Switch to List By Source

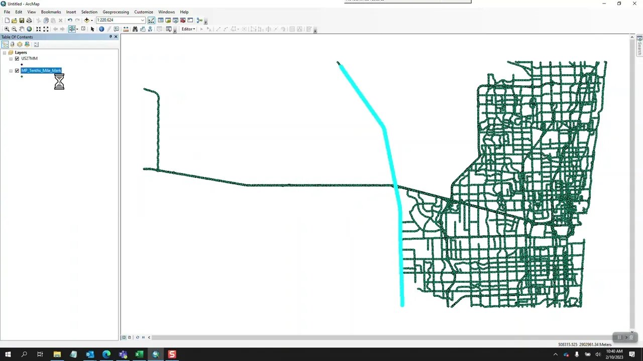click(x=12, y=44)
